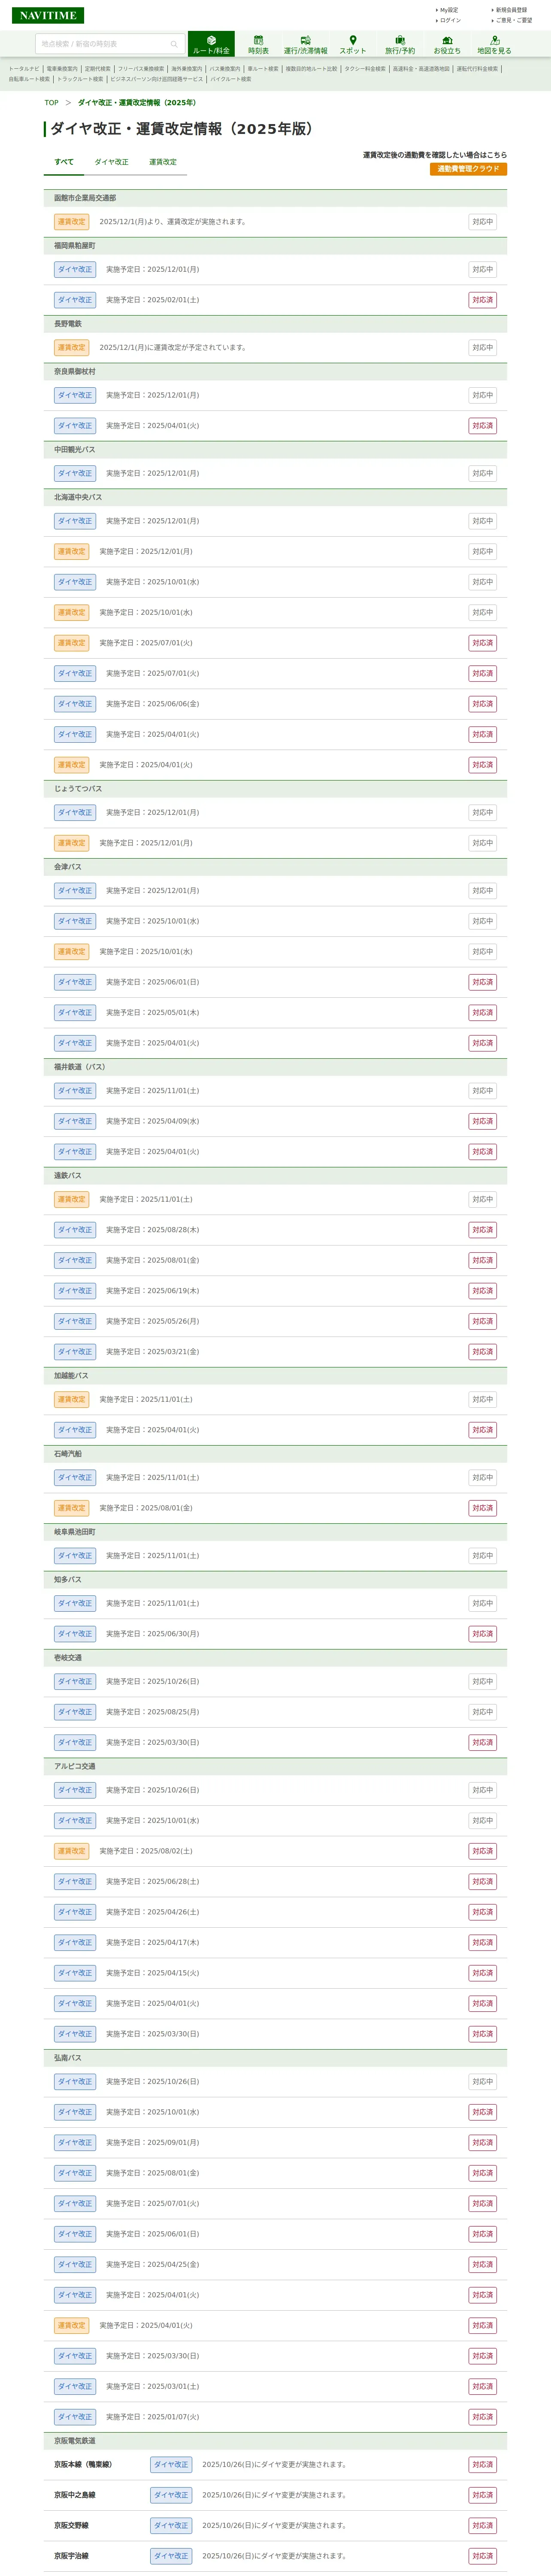
Task: Open the My設定 link
Action: pos(449,10)
